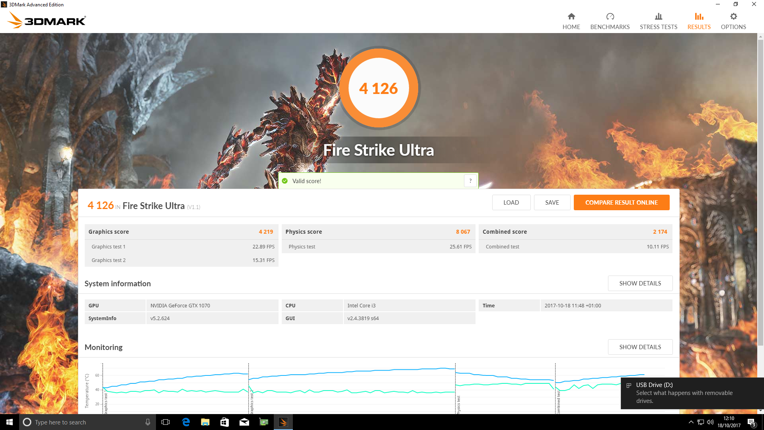
Task: Open the Action Center notifications icon
Action: click(x=751, y=422)
